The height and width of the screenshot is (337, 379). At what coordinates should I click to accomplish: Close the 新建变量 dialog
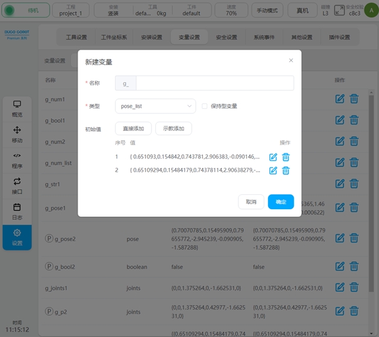291,61
